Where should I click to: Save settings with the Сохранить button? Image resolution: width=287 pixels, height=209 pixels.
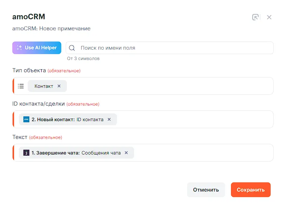pyautogui.click(x=251, y=190)
